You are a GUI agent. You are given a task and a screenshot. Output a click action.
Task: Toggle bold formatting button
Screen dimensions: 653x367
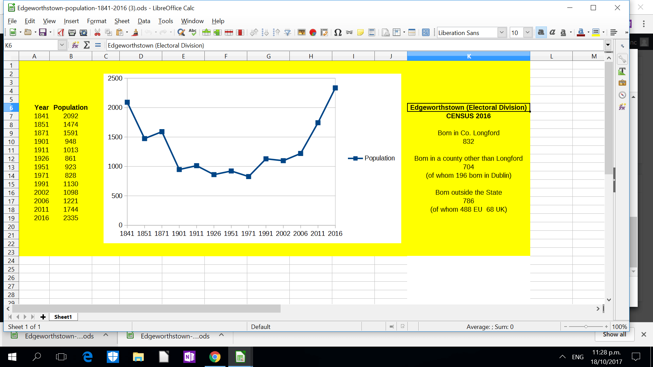tap(541, 33)
